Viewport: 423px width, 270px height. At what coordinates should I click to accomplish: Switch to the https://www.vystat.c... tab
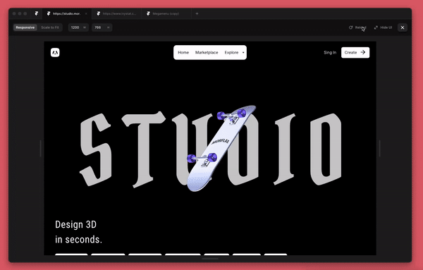[116, 13]
